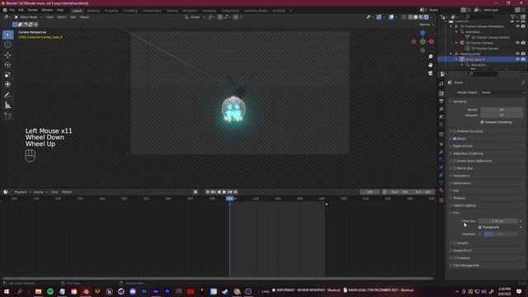Select the Annotate tool
Screen dimensions: 528x297
7,96
